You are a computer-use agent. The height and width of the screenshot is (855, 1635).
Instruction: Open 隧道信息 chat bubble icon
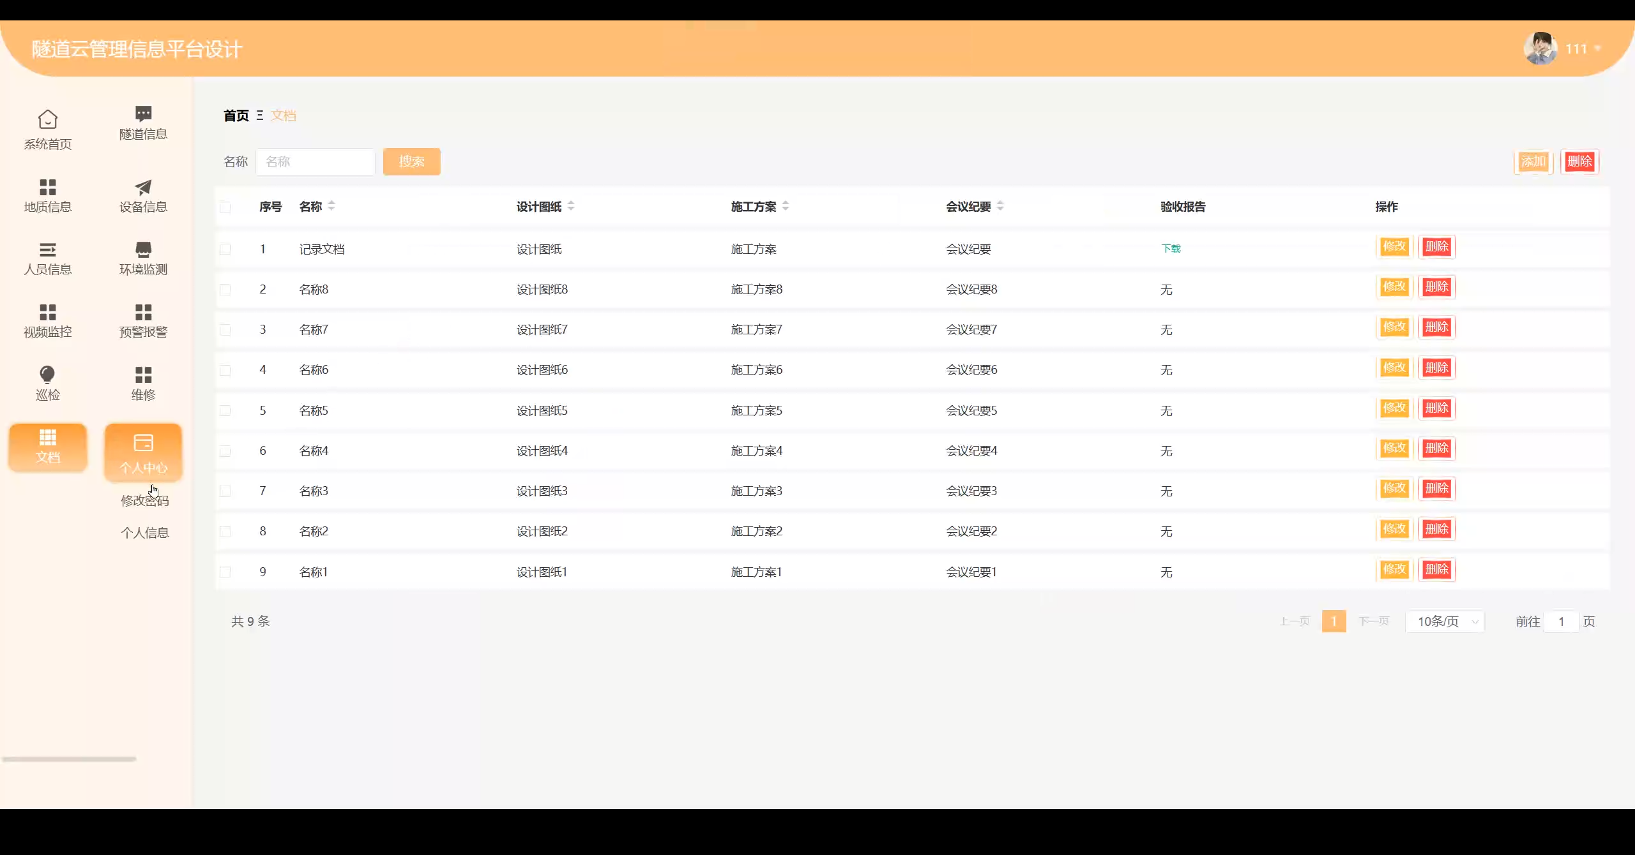coord(143,114)
